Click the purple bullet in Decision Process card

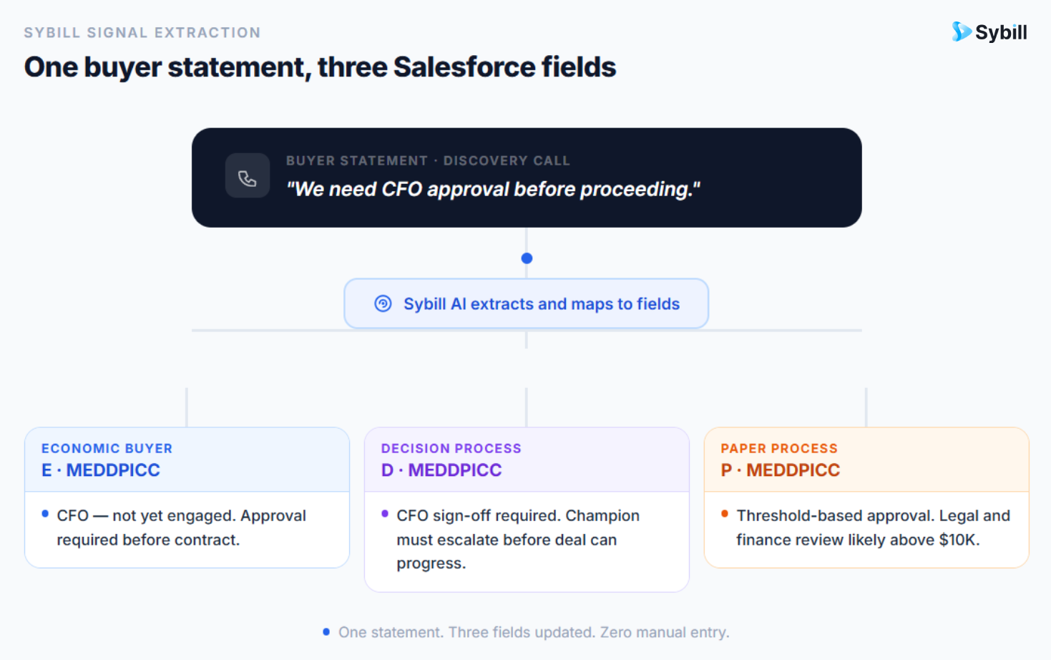[385, 514]
